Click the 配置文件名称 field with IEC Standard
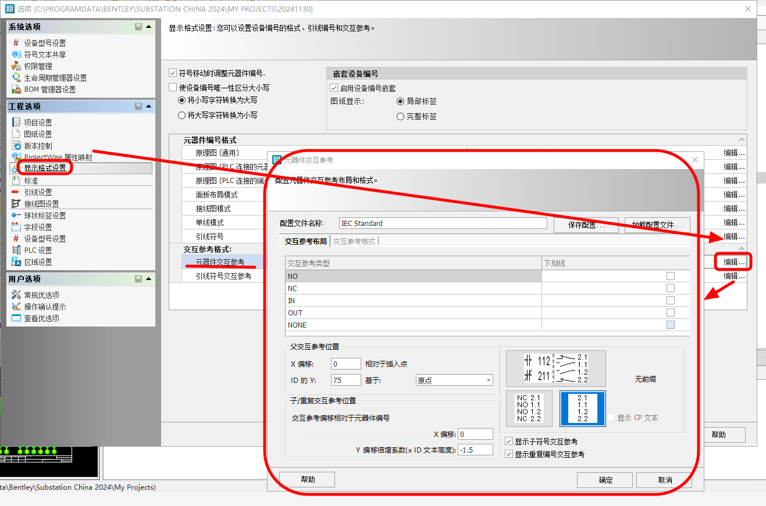The image size is (766, 506). click(x=443, y=223)
